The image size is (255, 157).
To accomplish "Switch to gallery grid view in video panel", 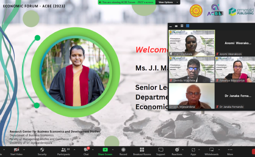I will click(188, 26).
